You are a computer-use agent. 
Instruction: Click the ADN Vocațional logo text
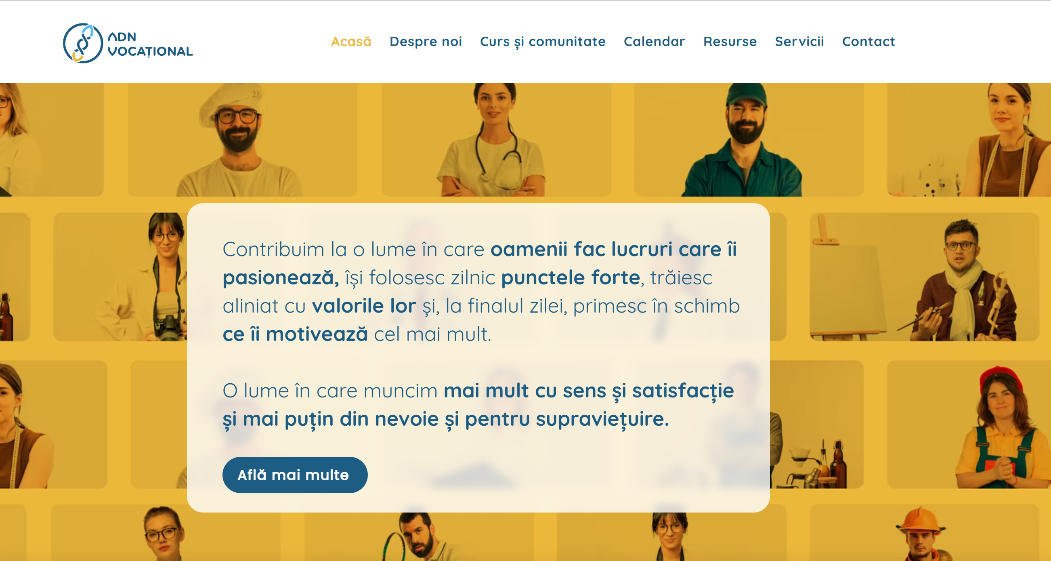pos(150,44)
